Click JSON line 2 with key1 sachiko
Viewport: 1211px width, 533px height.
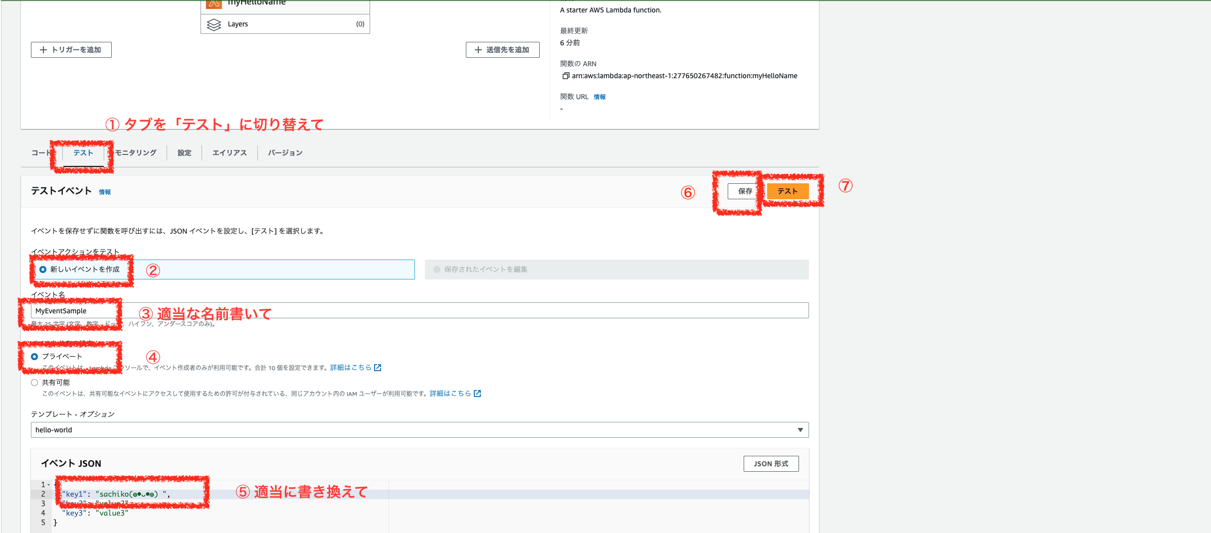tap(419, 494)
